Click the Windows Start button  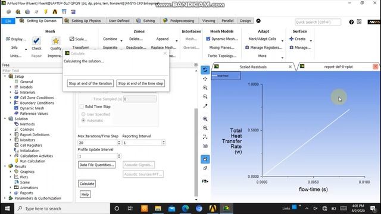tap(7, 209)
